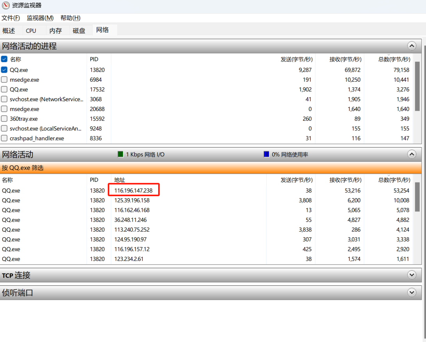Select address 116.196.147.238 row
The height and width of the screenshot is (342, 426).
pyautogui.click(x=207, y=190)
